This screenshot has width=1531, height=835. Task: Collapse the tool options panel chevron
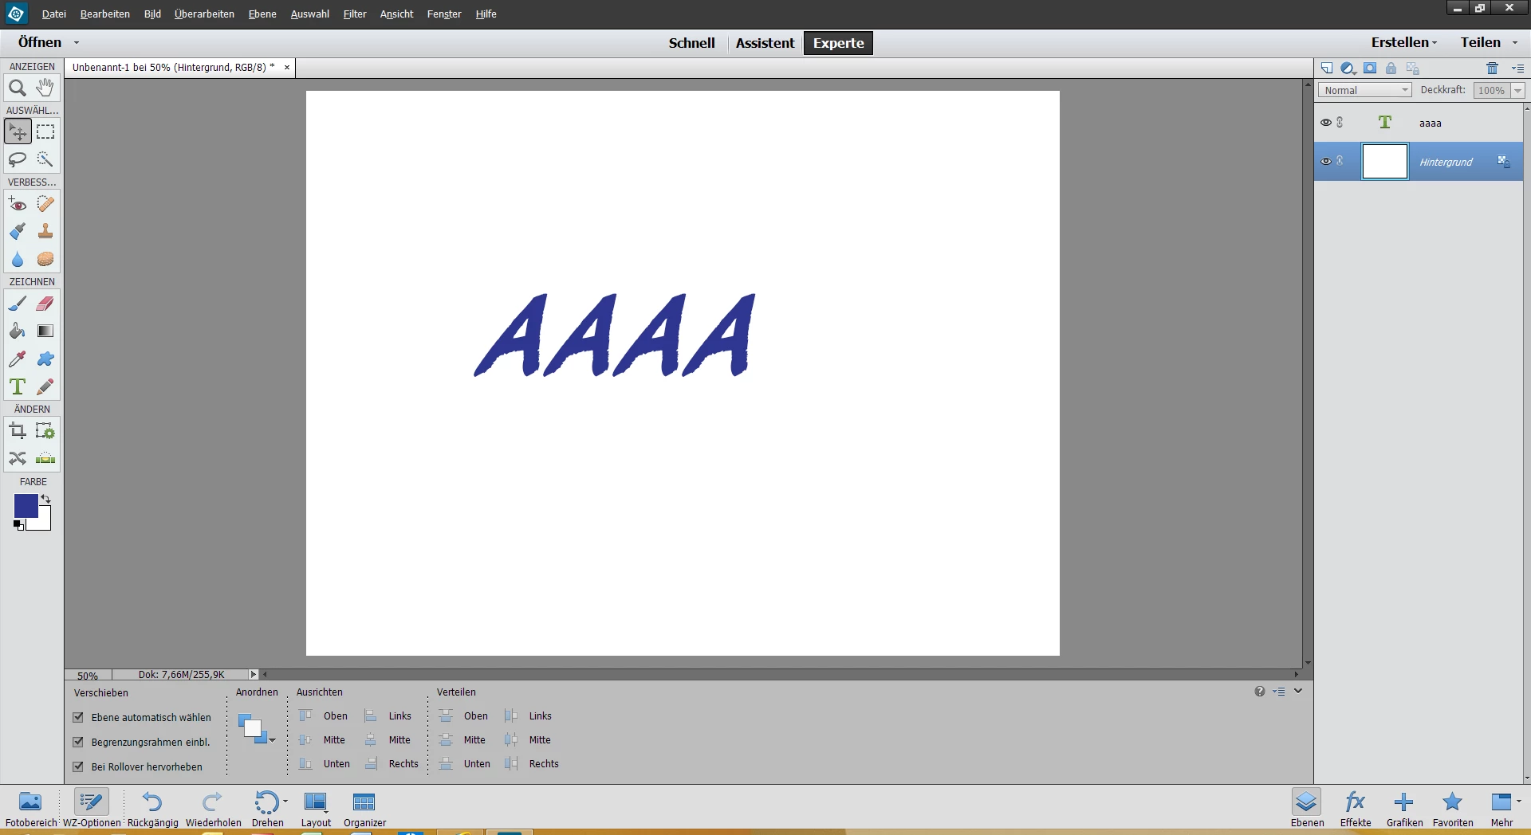point(1298,691)
